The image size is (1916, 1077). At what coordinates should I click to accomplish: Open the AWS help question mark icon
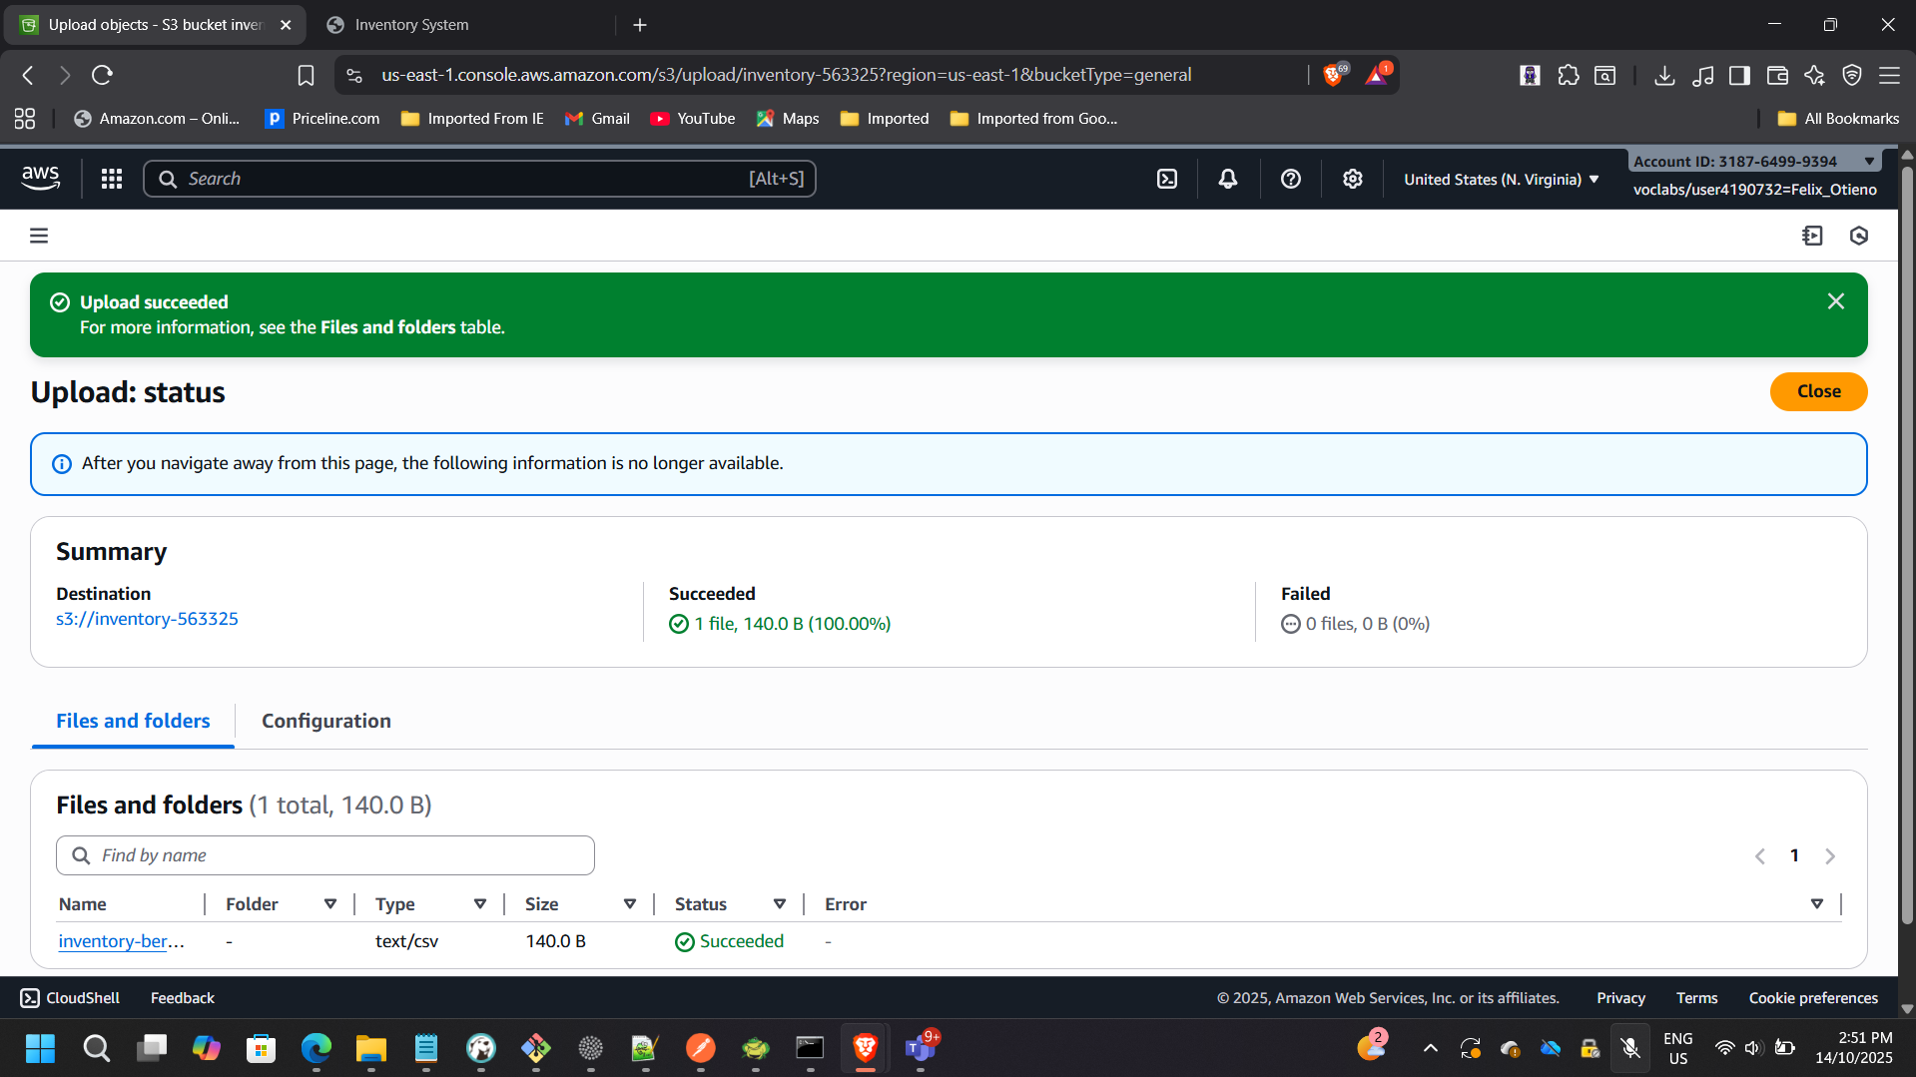tap(1290, 179)
